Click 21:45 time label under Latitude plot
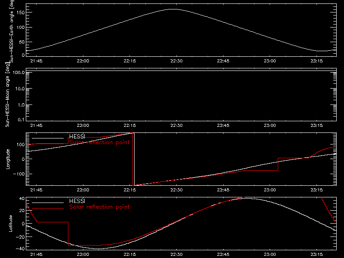Image resolution: width=344 pixels, height=258 pixels. 36,255
